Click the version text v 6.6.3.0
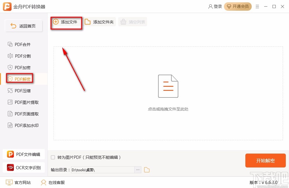 [x=270, y=183]
